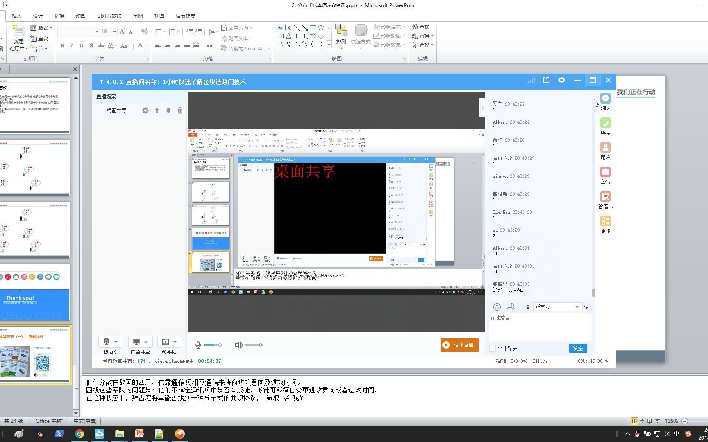This screenshot has width=708, height=442.
Task: Toggle text shadow in PowerPoint ribbon
Action: tap(91, 46)
